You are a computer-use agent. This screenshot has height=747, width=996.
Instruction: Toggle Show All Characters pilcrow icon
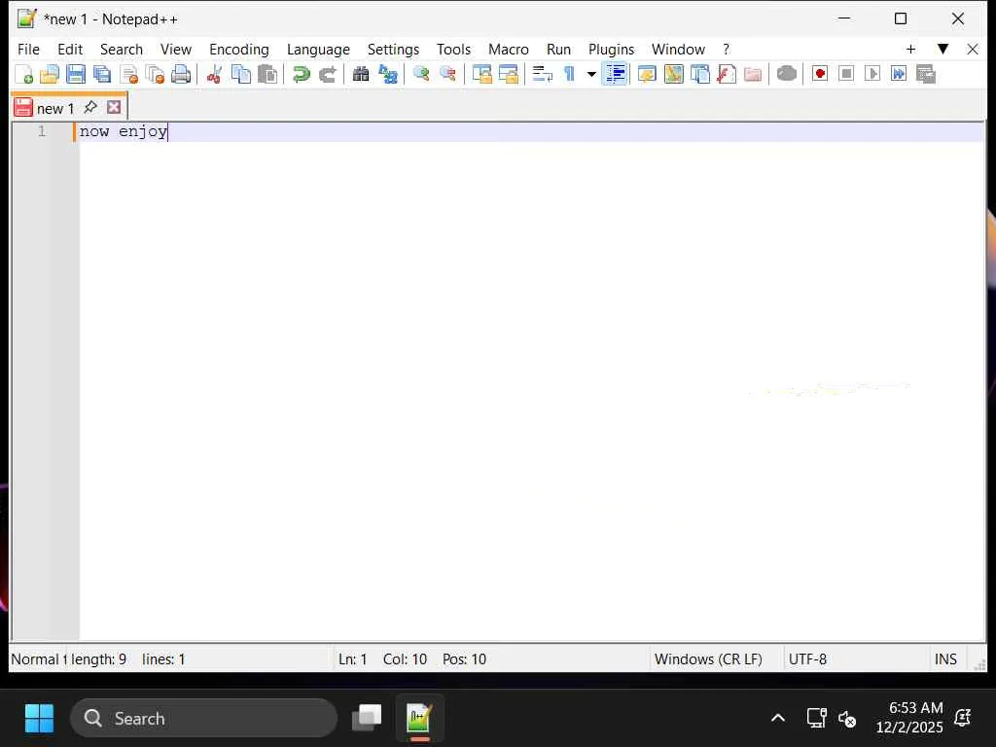pos(569,74)
